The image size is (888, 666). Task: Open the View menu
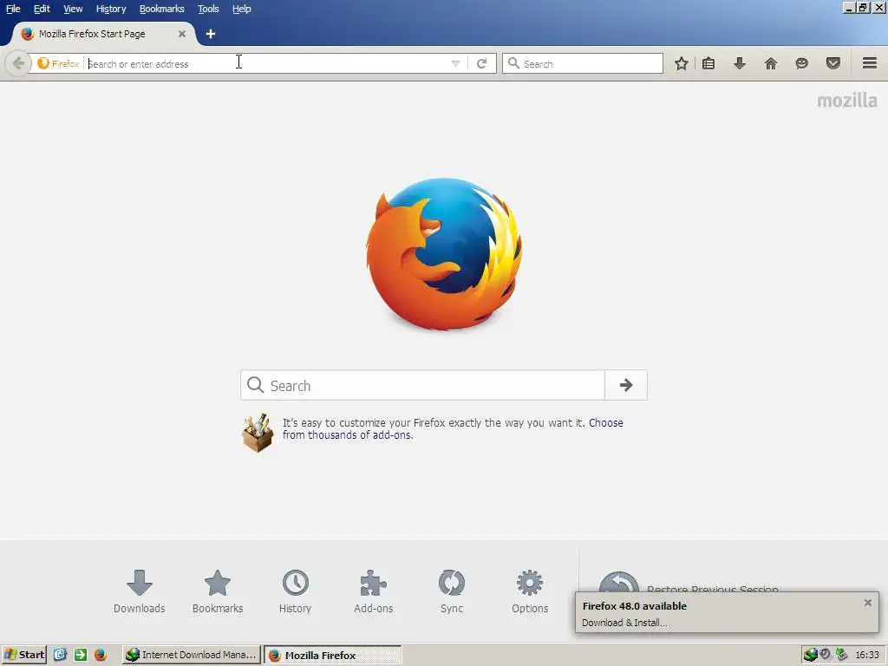point(73,9)
